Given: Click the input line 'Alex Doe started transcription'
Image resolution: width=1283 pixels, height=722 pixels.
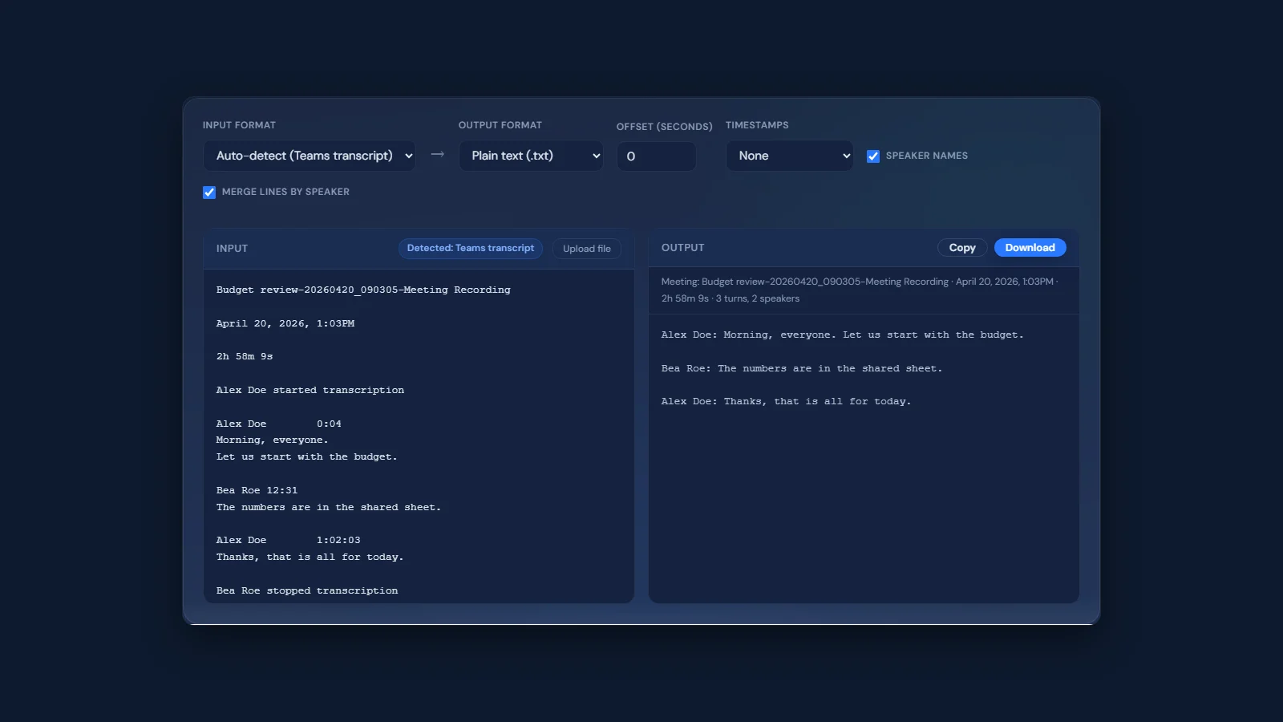Looking at the screenshot, I should [x=310, y=390].
